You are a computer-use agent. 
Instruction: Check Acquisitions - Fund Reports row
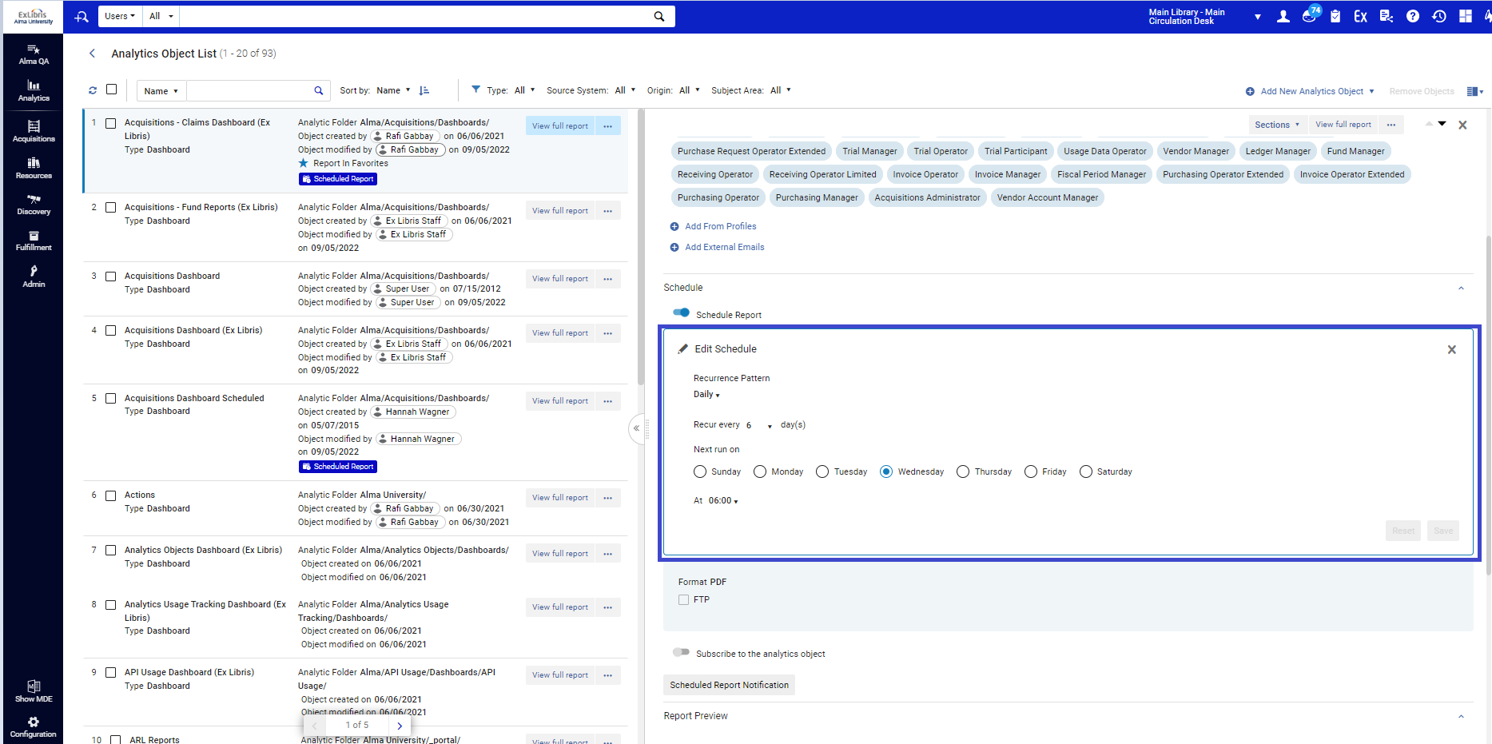(111, 208)
